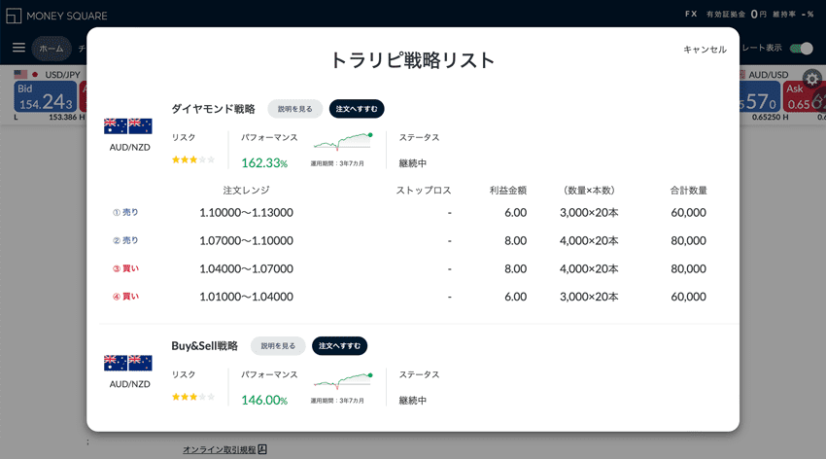Screen dimensions: 826x459
Task: Click 注文へすすむ for Buy&Sell戦略
Action: 339,346
